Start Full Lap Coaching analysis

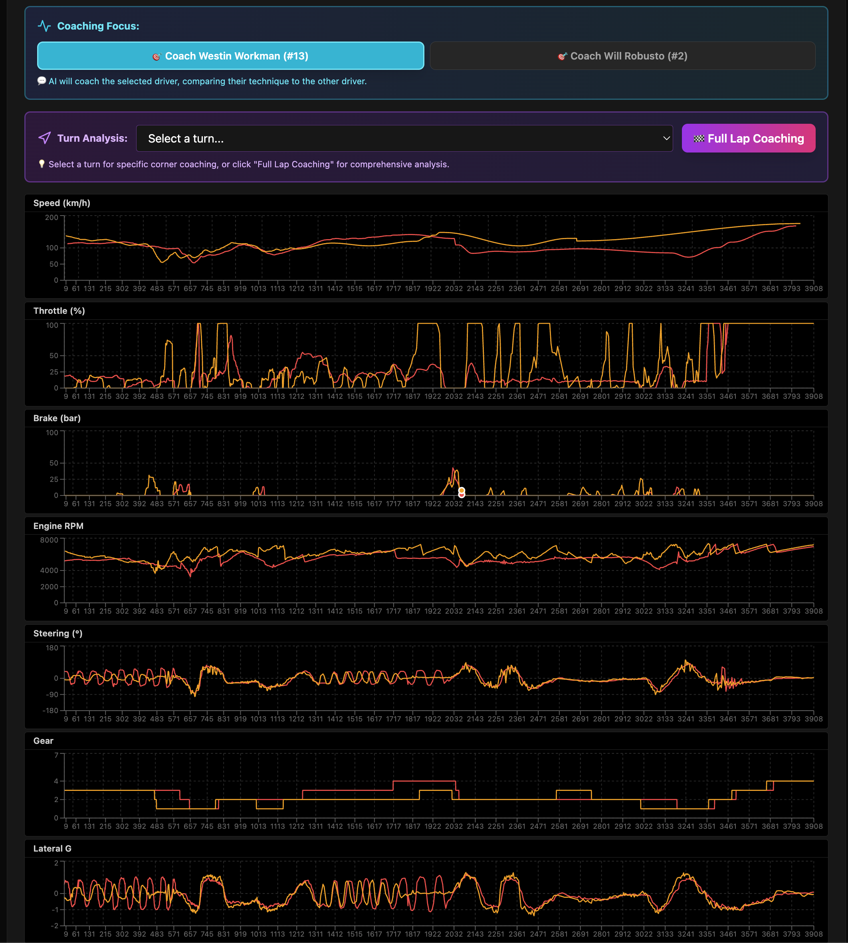click(748, 139)
